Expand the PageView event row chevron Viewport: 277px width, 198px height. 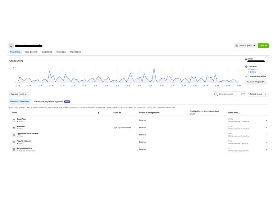[267, 120]
